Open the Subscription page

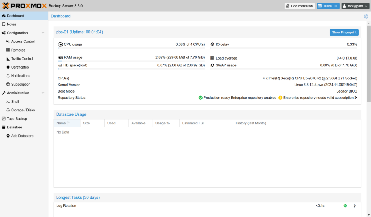21,84
